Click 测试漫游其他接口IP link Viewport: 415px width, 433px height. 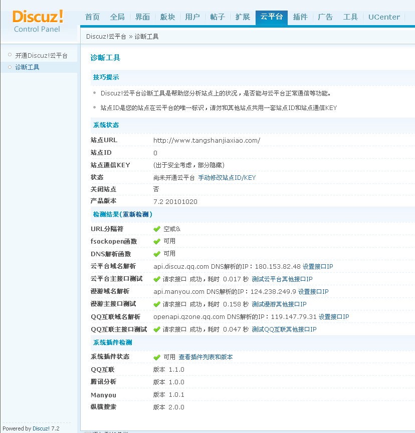pos(279,304)
